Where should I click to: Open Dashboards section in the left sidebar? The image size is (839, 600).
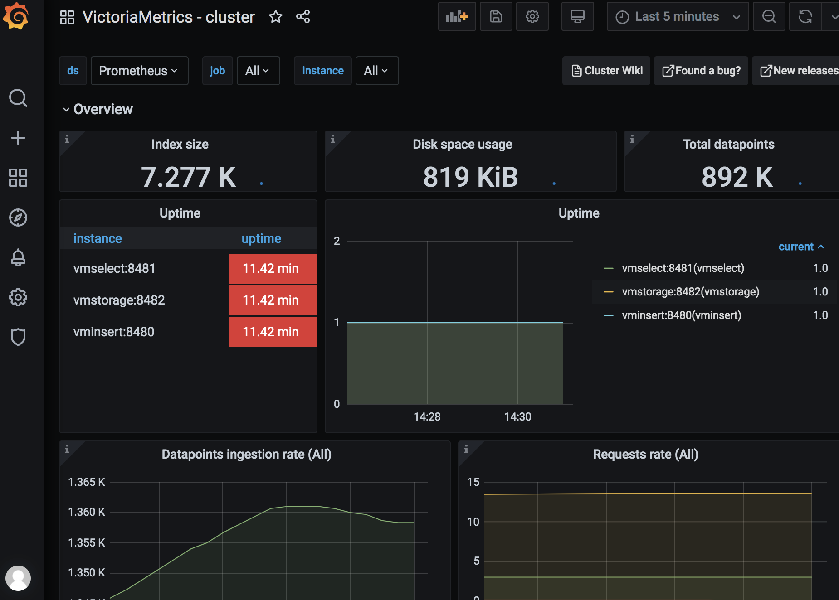(18, 178)
